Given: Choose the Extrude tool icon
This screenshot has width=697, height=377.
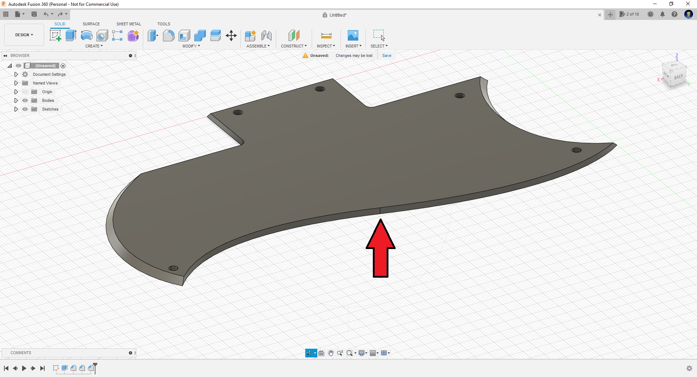Looking at the screenshot, I should pos(71,36).
